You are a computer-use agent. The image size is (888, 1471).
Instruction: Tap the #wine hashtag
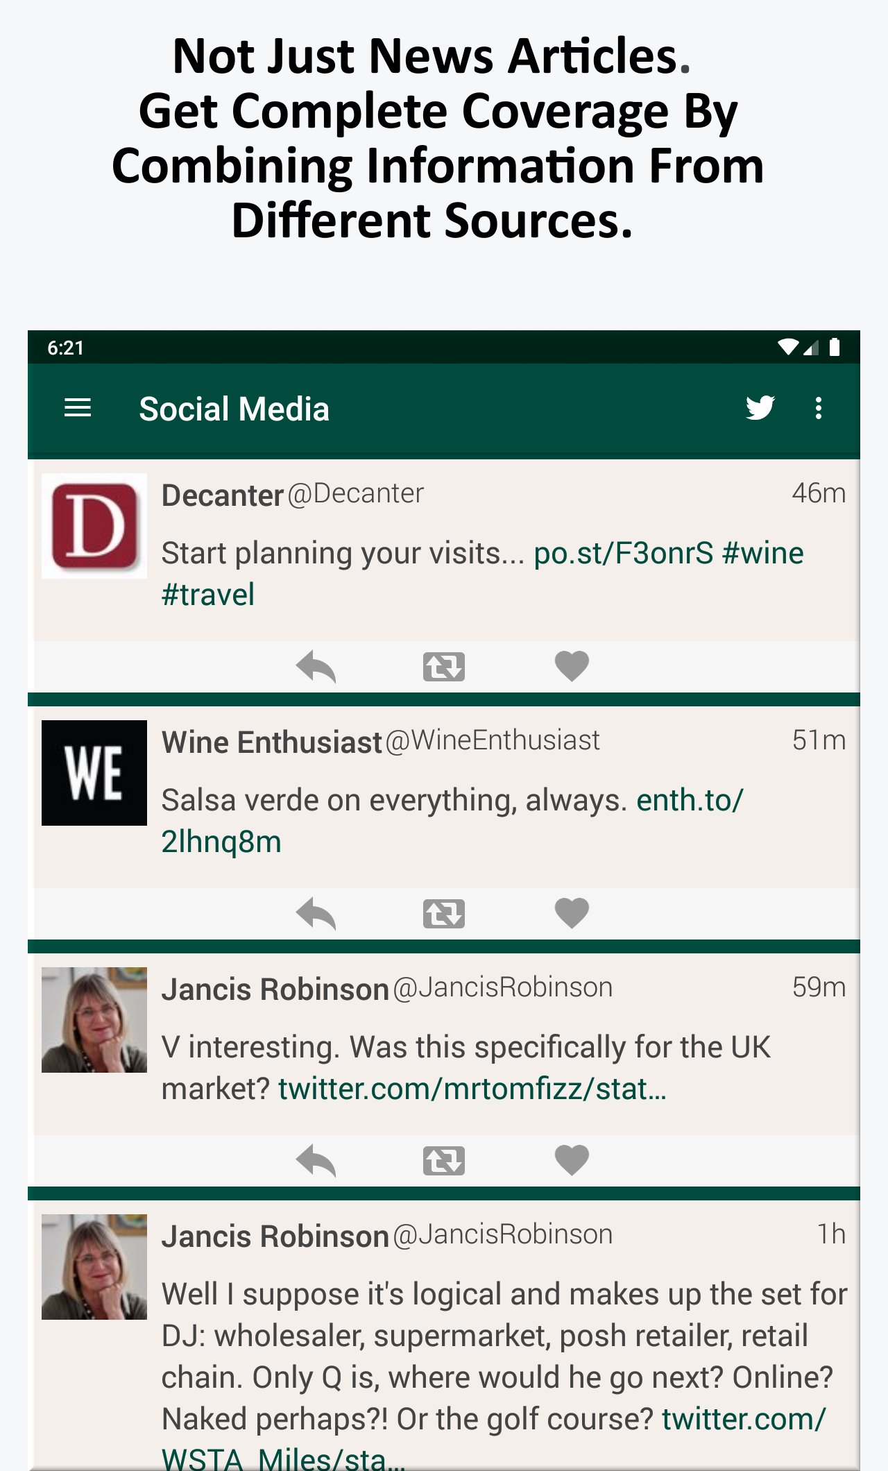[762, 554]
